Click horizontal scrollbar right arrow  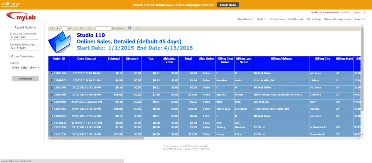coord(359,138)
